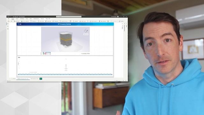Click the New visual button
The height and width of the screenshot is (115, 204).
click(x=83, y=21)
